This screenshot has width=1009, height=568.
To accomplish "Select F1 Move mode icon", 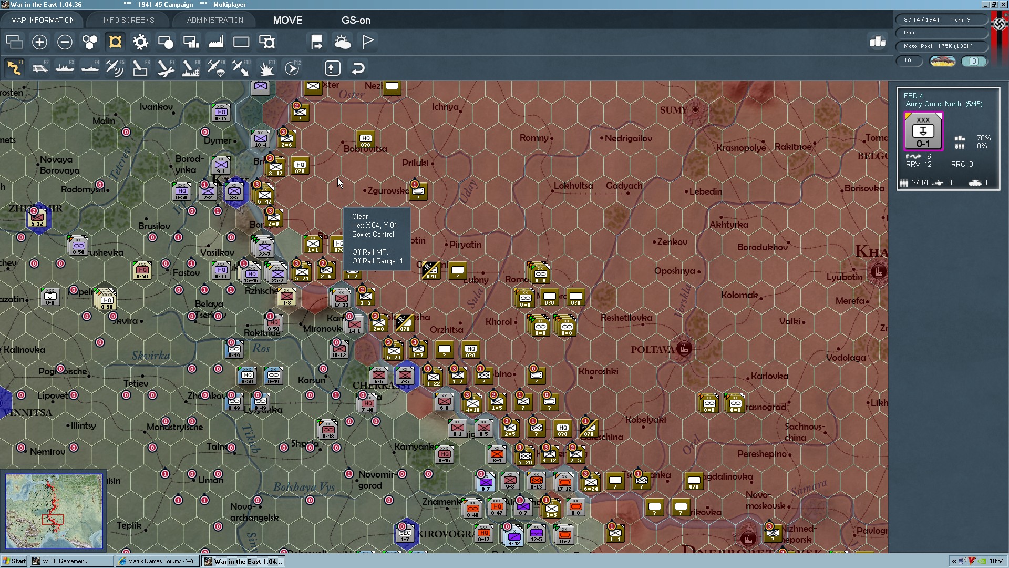I will coord(14,68).
